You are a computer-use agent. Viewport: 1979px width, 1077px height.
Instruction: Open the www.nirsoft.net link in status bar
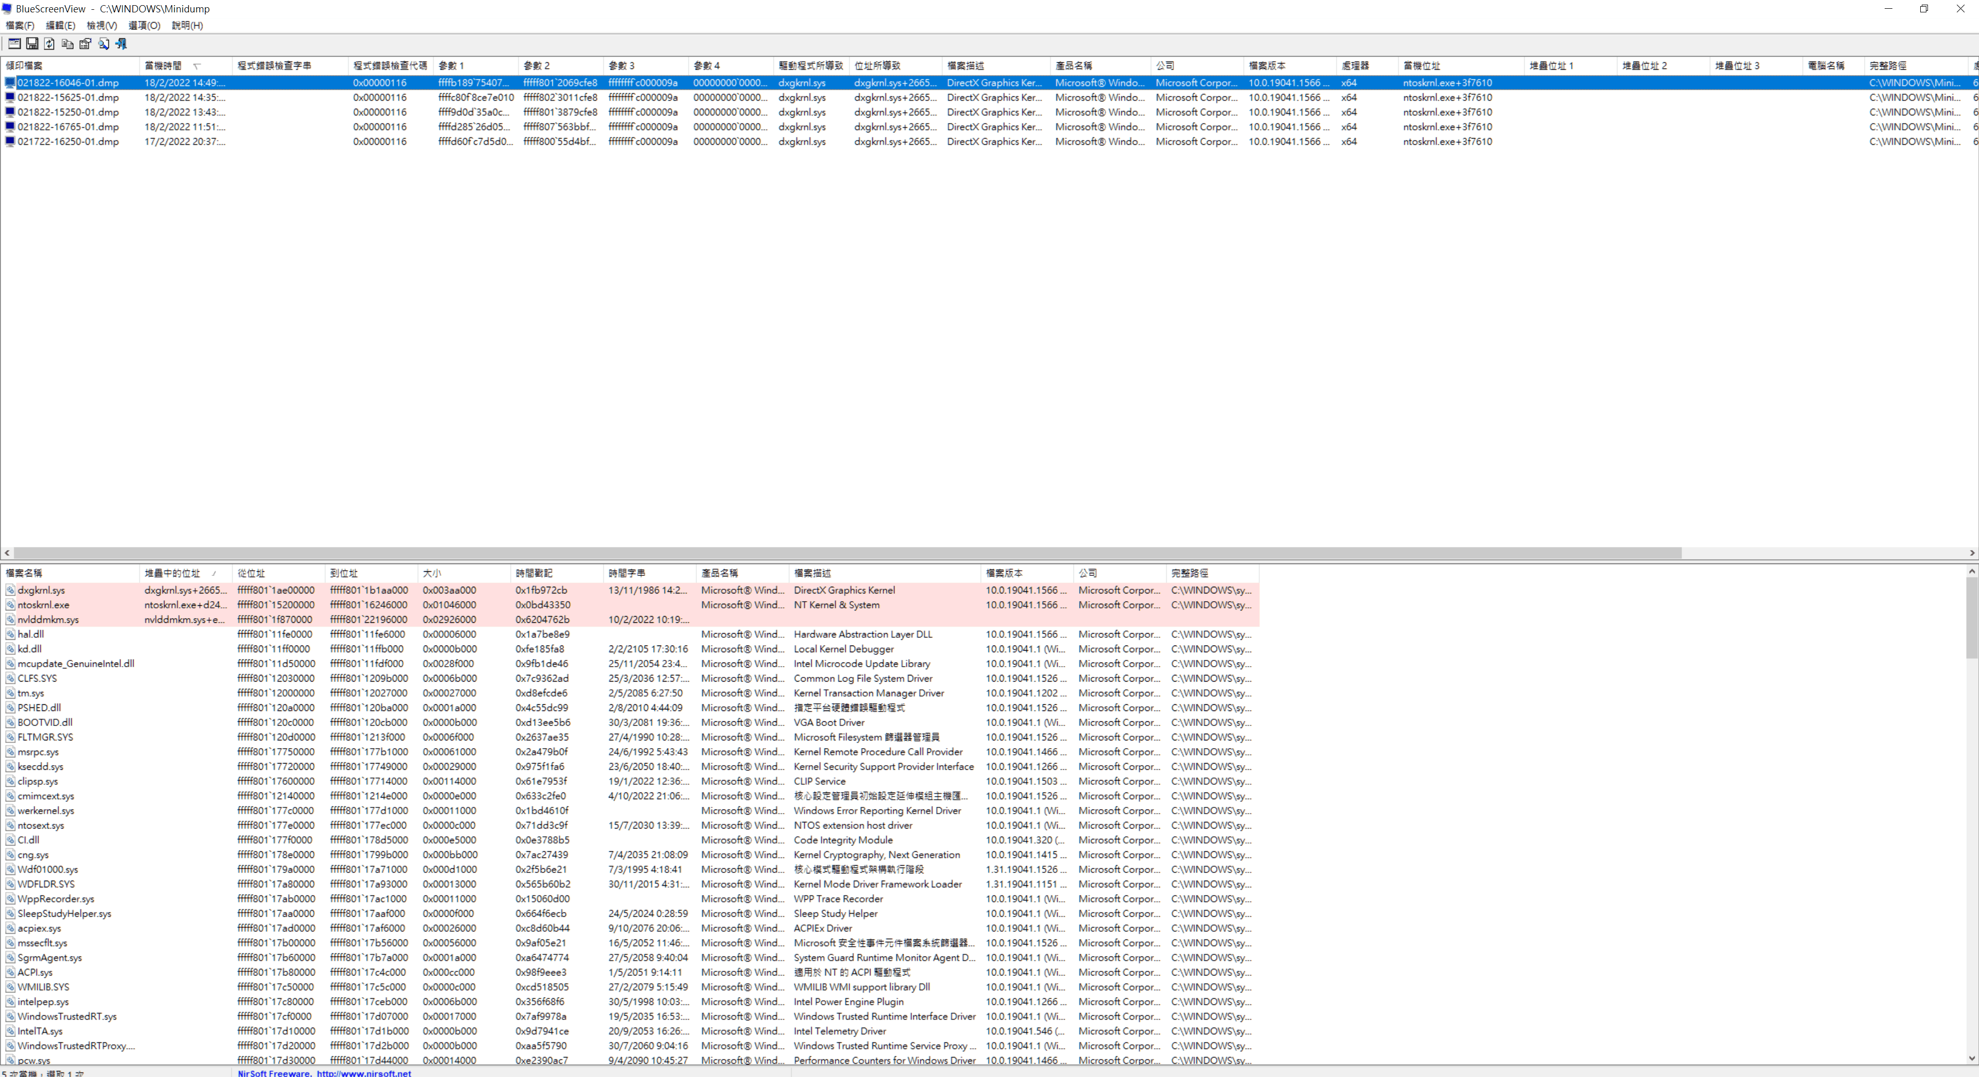coord(363,1072)
